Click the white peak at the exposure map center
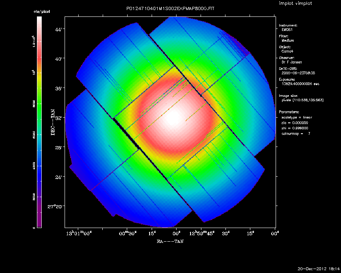 coord(173,118)
